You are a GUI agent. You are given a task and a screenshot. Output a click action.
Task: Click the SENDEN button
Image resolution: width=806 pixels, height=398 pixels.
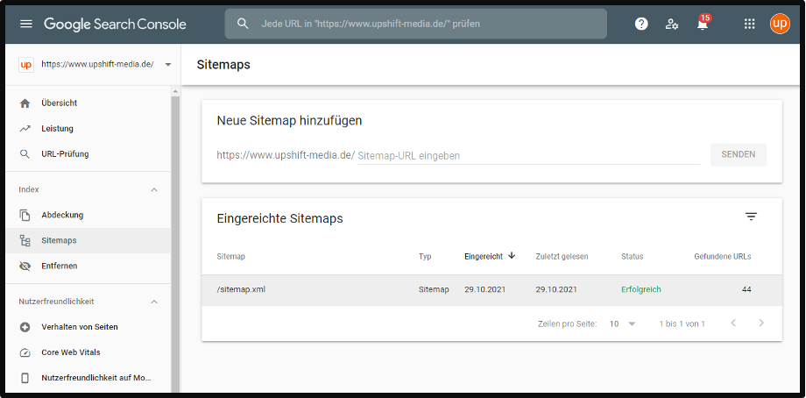[738, 154]
